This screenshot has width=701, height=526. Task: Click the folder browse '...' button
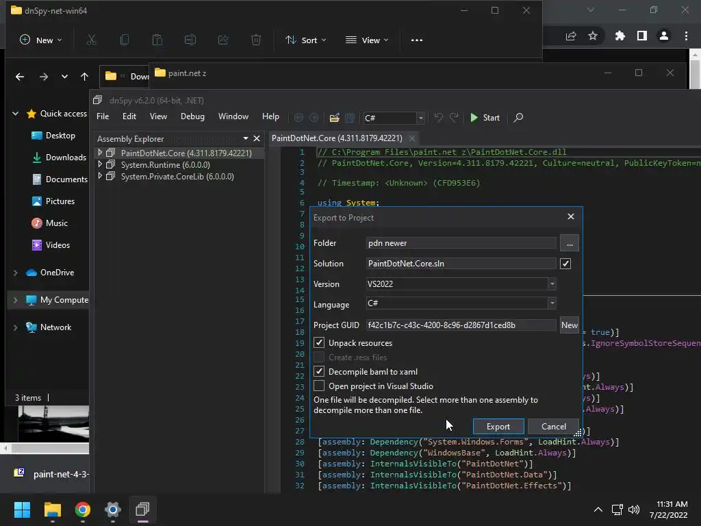pyautogui.click(x=569, y=243)
